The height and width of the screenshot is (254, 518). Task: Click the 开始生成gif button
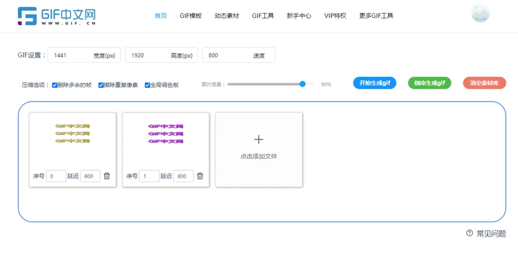pos(375,83)
